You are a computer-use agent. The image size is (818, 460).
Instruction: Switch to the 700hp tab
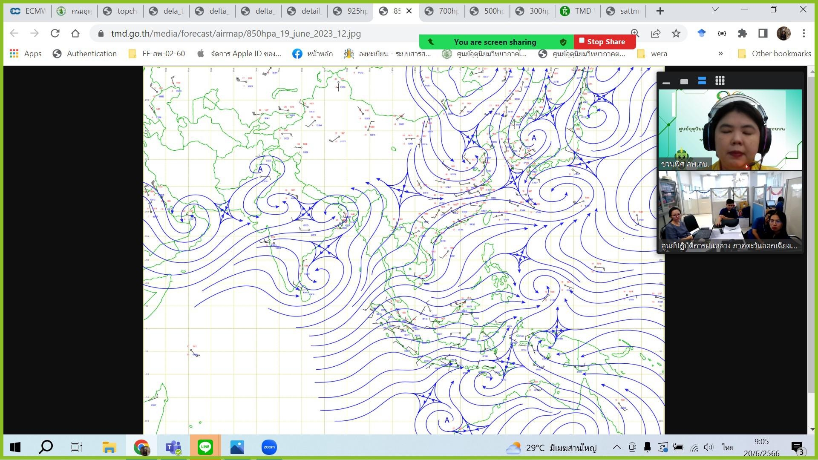coord(444,11)
